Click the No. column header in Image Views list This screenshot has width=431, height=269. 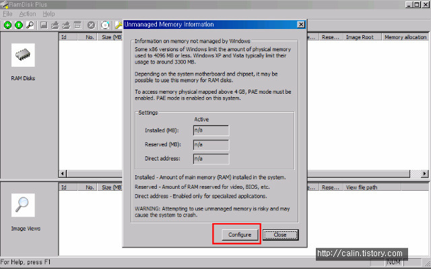pyautogui.click(x=87, y=187)
